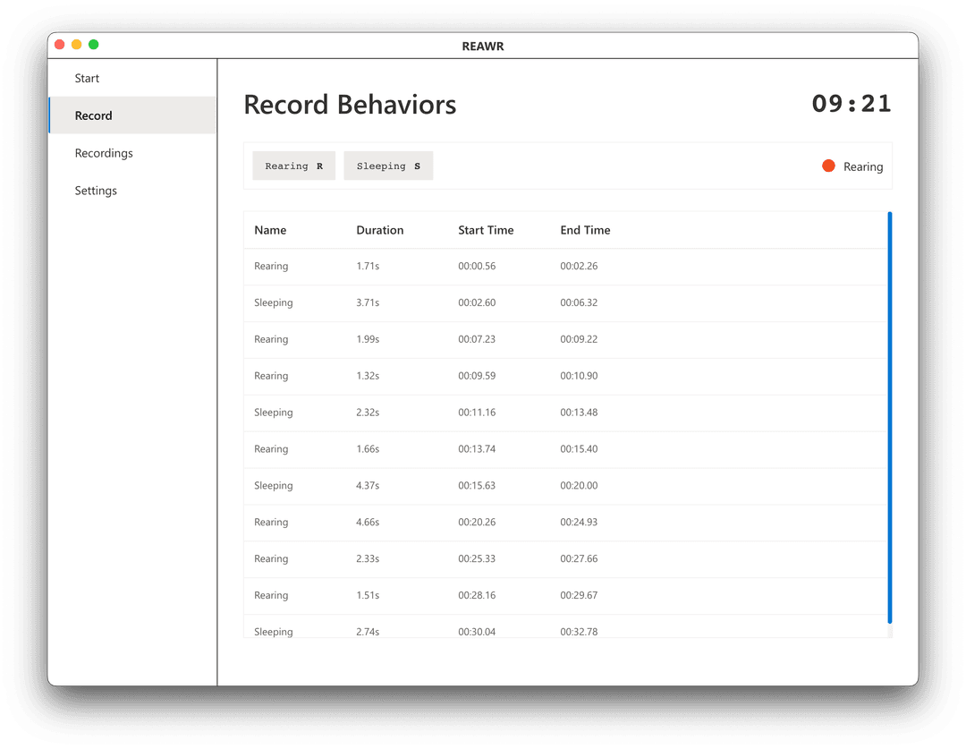Open the Start page in the sidebar
Image resolution: width=966 pixels, height=749 pixels.
tap(87, 78)
